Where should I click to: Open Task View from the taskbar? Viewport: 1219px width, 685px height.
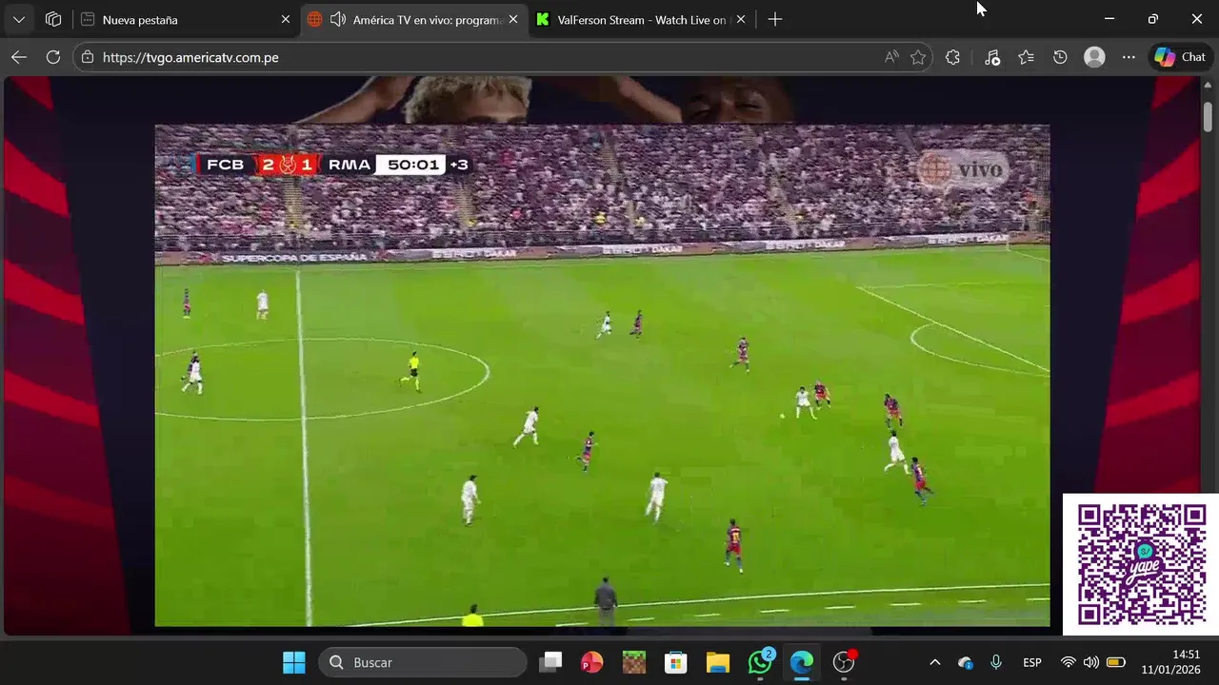[x=550, y=662]
